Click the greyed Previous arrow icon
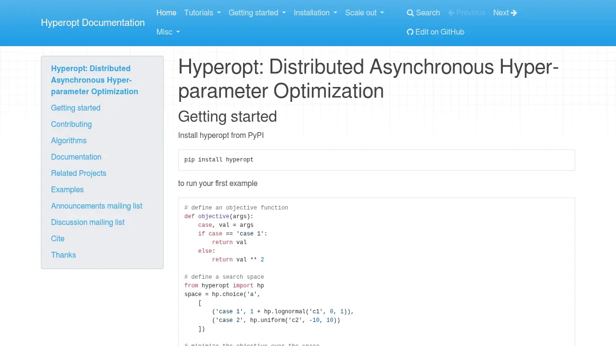616x346 pixels. point(451,13)
